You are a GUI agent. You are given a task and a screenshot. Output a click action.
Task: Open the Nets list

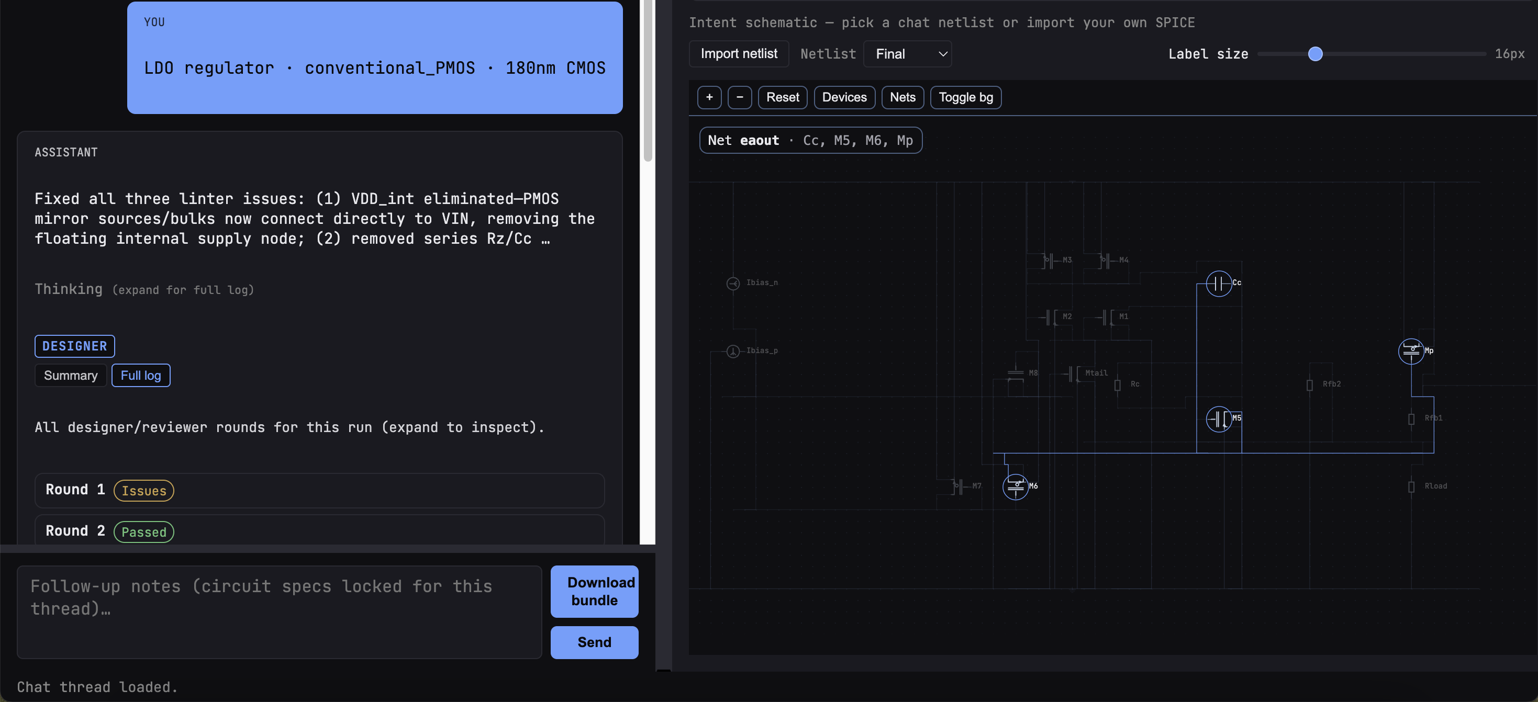pyautogui.click(x=902, y=97)
